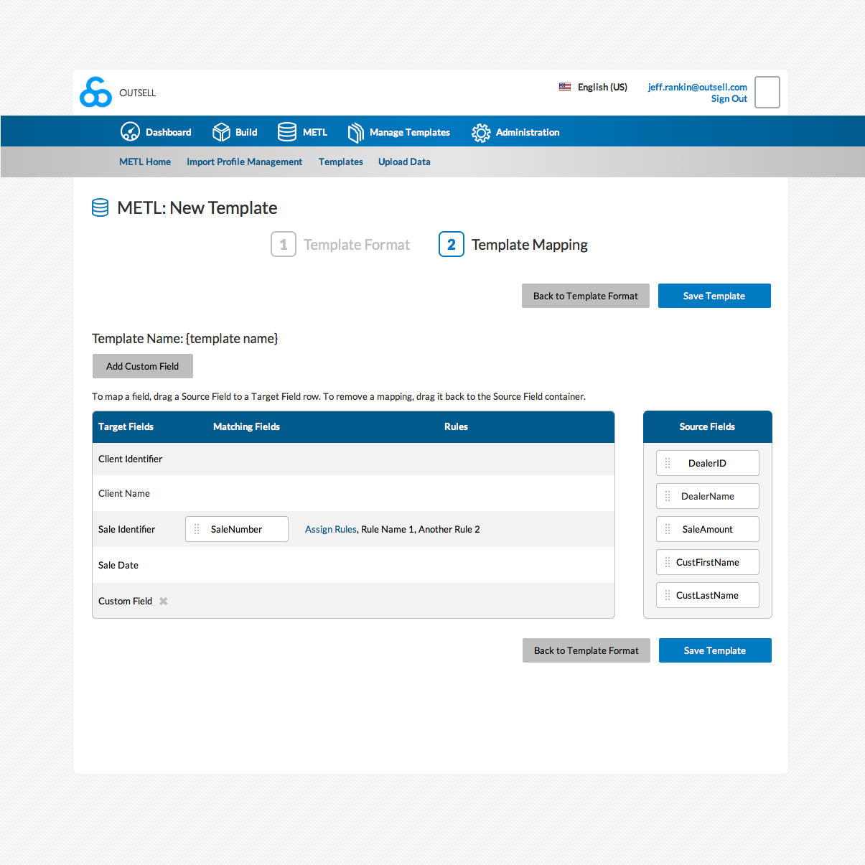Grab the DealerID source field handle
The image size is (865, 865).
click(x=668, y=464)
